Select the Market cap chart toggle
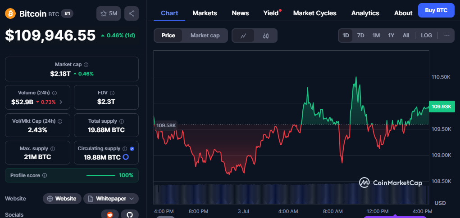 tap(205, 36)
